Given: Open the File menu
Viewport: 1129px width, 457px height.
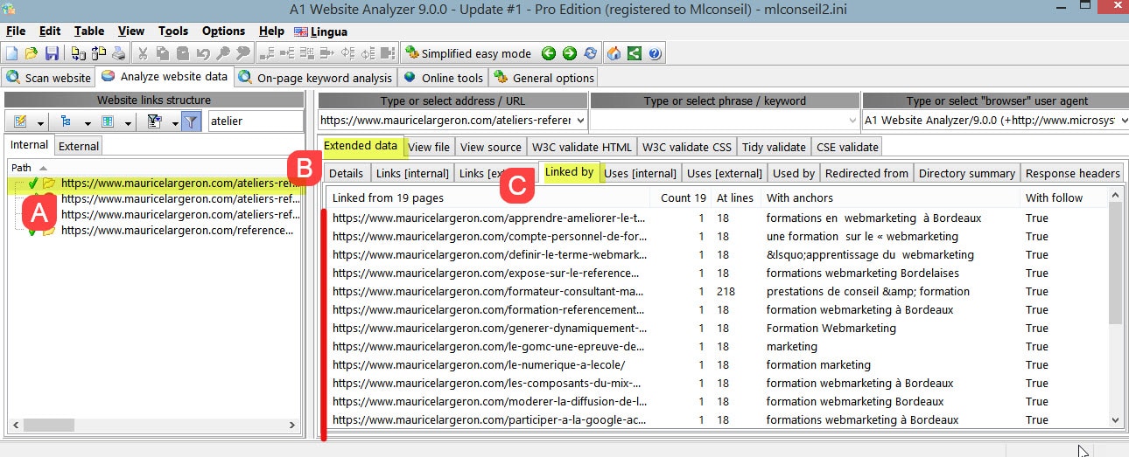Looking at the screenshot, I should pyautogui.click(x=16, y=31).
